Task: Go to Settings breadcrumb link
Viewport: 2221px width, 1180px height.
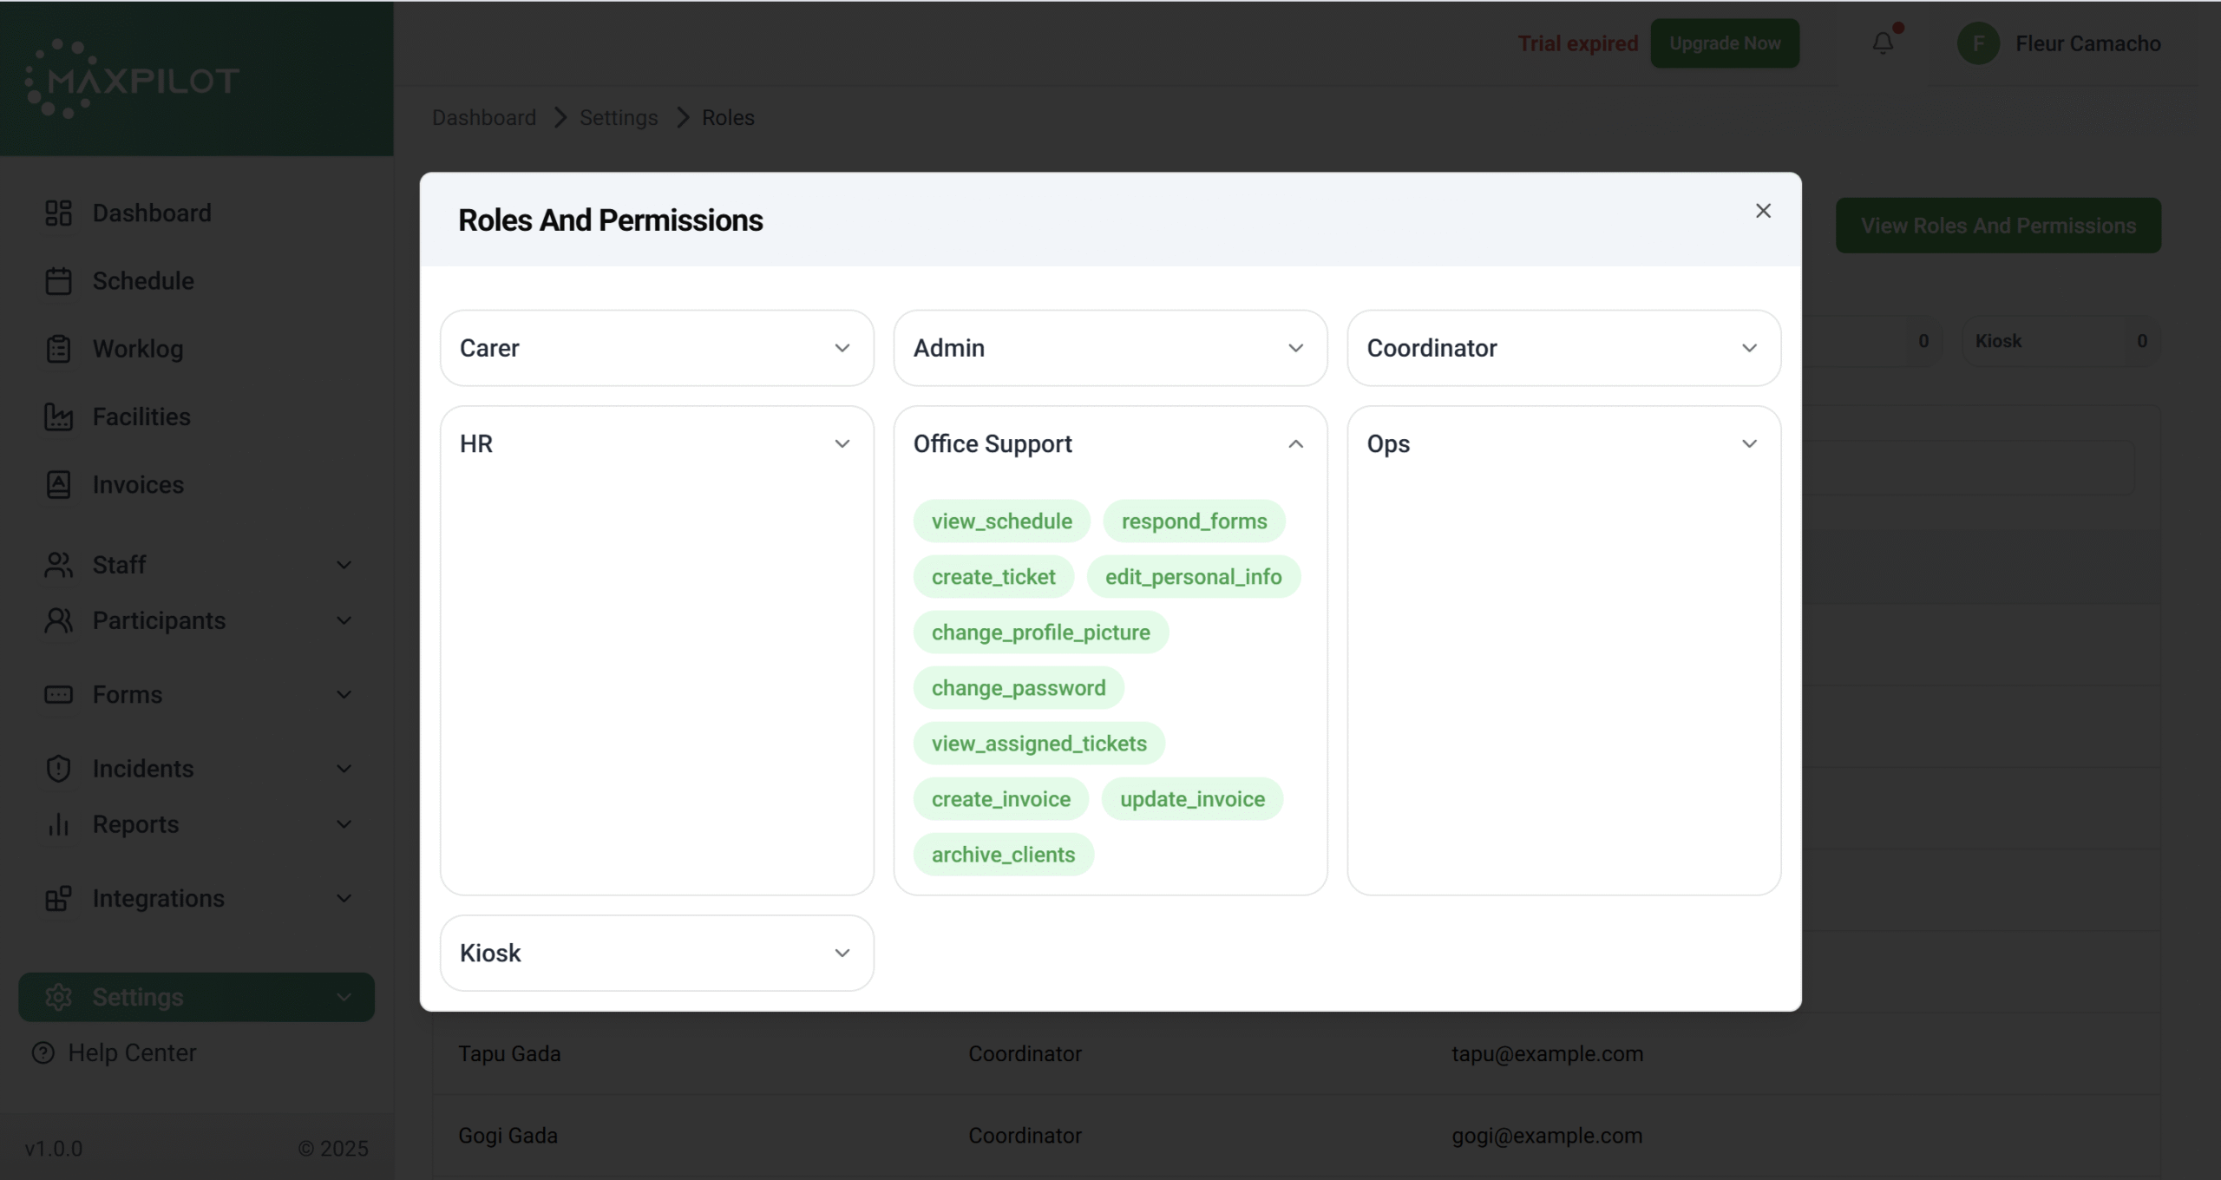Action: [618, 117]
